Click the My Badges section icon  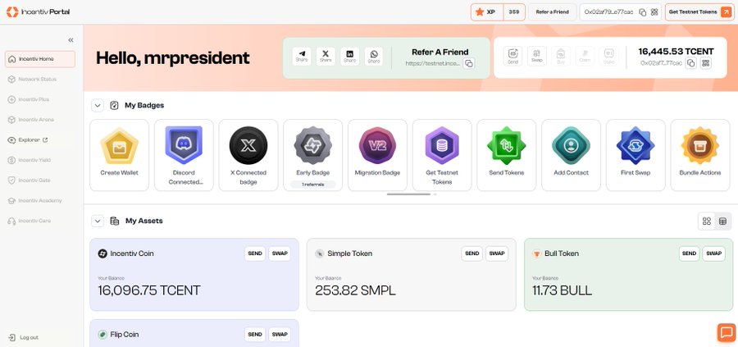pyautogui.click(x=114, y=106)
